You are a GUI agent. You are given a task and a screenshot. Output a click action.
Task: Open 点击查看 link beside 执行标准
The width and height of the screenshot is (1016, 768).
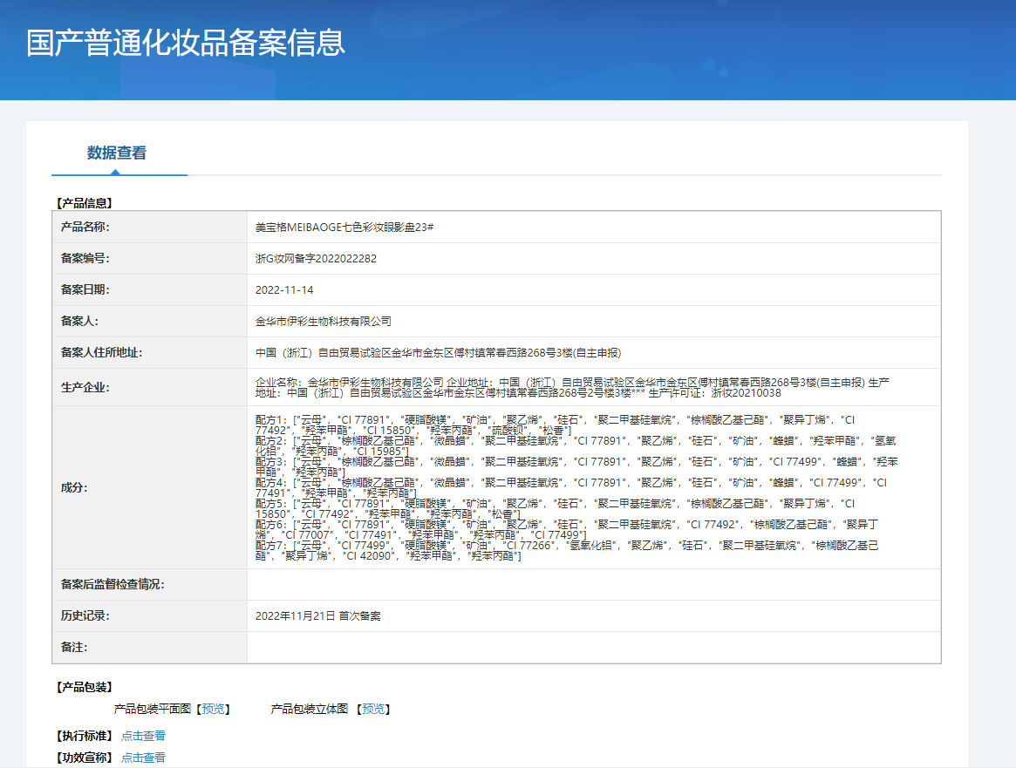[x=143, y=737]
